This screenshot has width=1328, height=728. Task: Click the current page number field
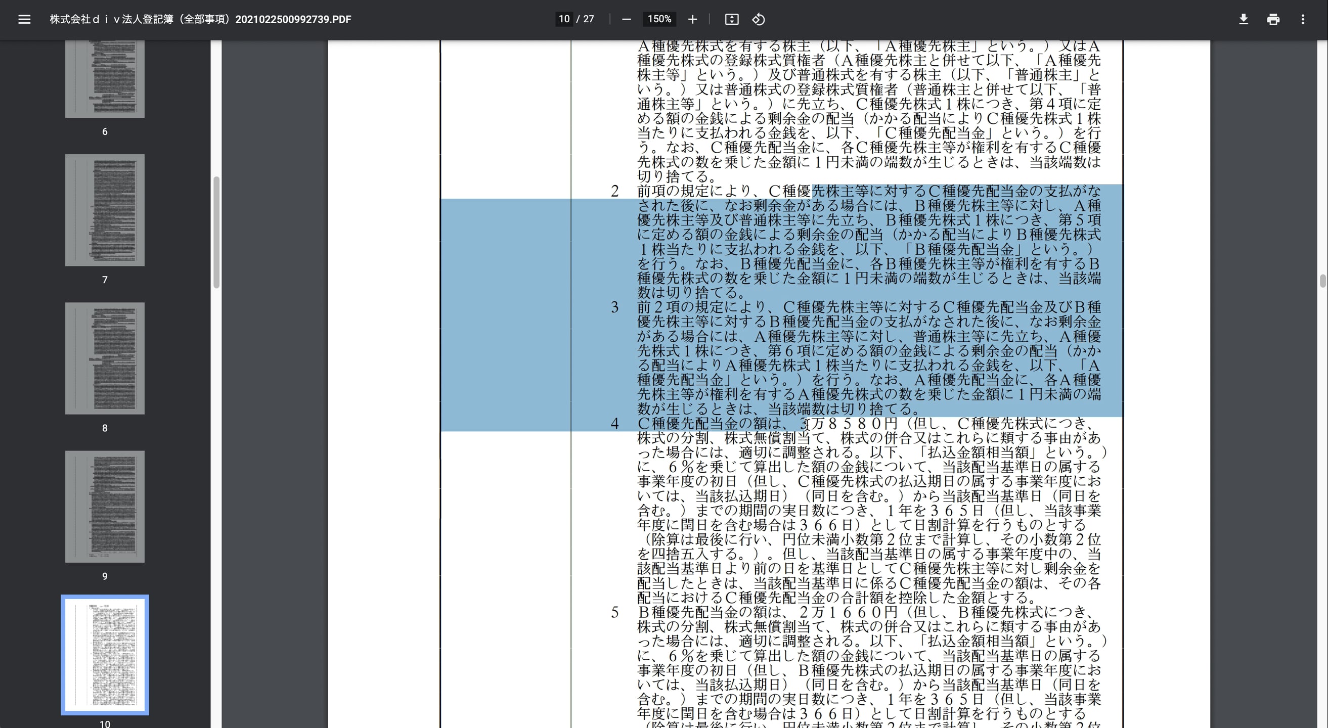[564, 20]
